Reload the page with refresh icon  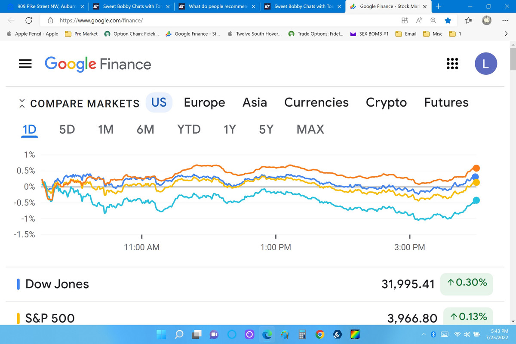[x=29, y=20]
